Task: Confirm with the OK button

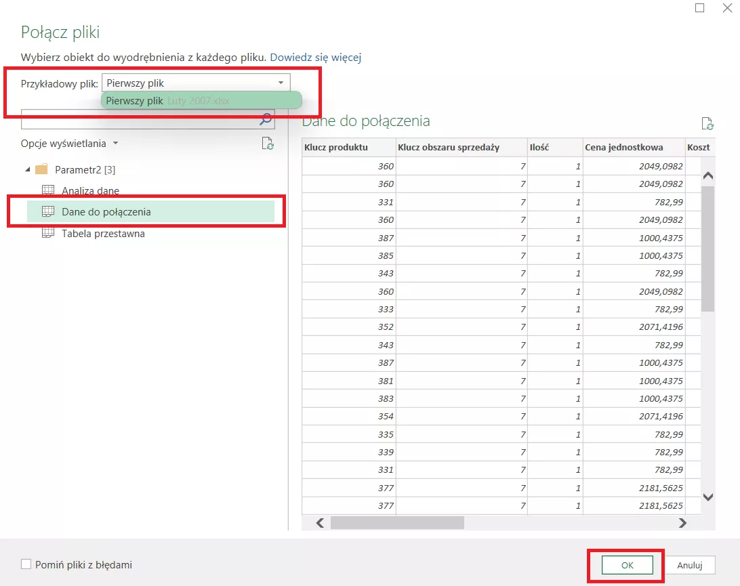Action: tap(627, 565)
